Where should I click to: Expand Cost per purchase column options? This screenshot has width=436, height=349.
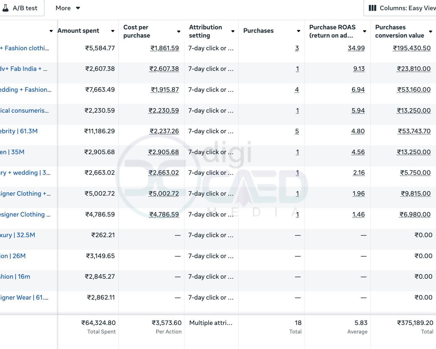[179, 31]
